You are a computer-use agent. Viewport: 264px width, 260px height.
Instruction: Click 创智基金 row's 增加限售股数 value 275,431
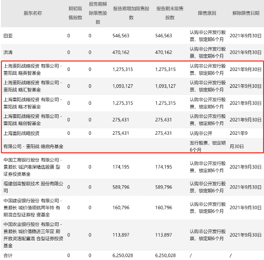pos(121,120)
